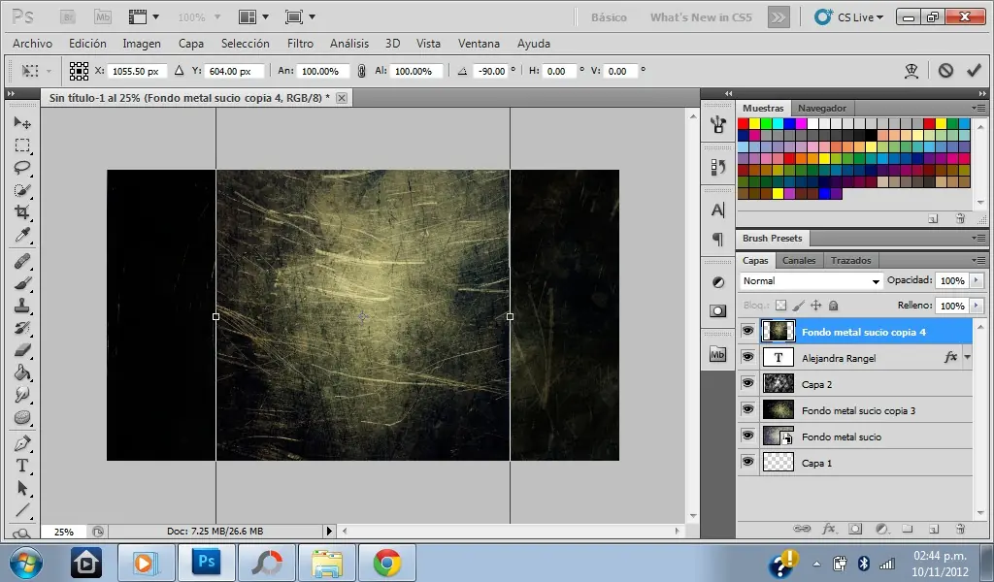Cancel the transform in options bar
The width and height of the screenshot is (994, 582).
pyautogui.click(x=945, y=71)
